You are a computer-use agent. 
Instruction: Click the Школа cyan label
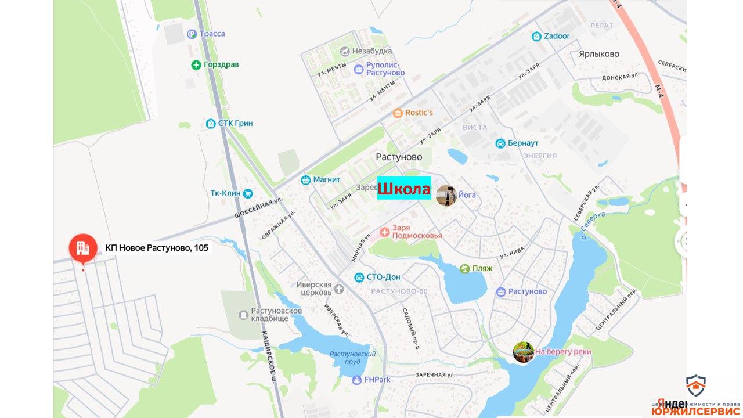[x=404, y=188]
